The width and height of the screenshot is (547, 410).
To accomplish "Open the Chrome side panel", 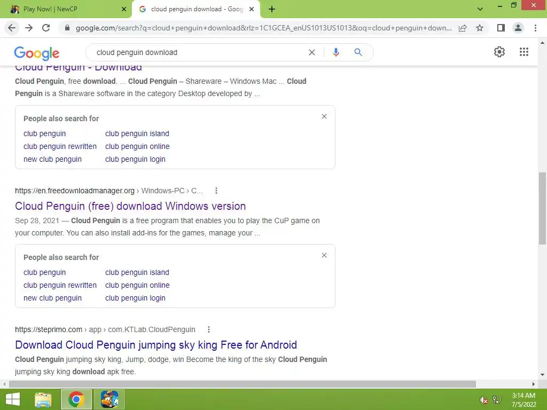I will [501, 28].
